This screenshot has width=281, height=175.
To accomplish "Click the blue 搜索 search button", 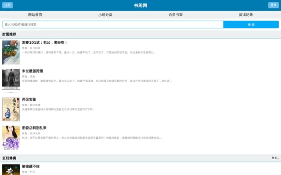I will [251, 24].
